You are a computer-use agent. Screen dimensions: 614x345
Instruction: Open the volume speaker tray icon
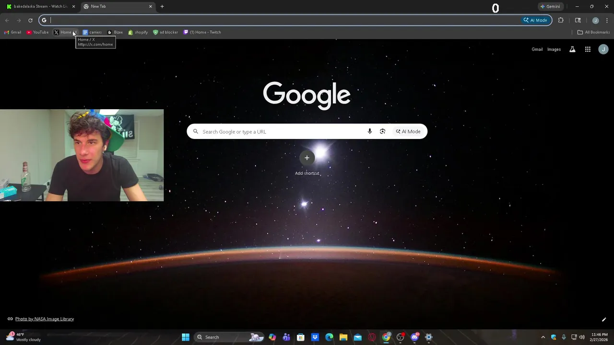pos(582,337)
